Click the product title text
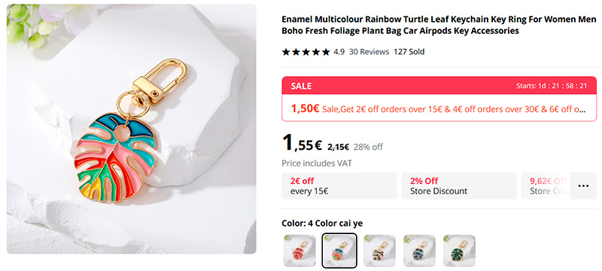The image size is (602, 271). [x=439, y=25]
